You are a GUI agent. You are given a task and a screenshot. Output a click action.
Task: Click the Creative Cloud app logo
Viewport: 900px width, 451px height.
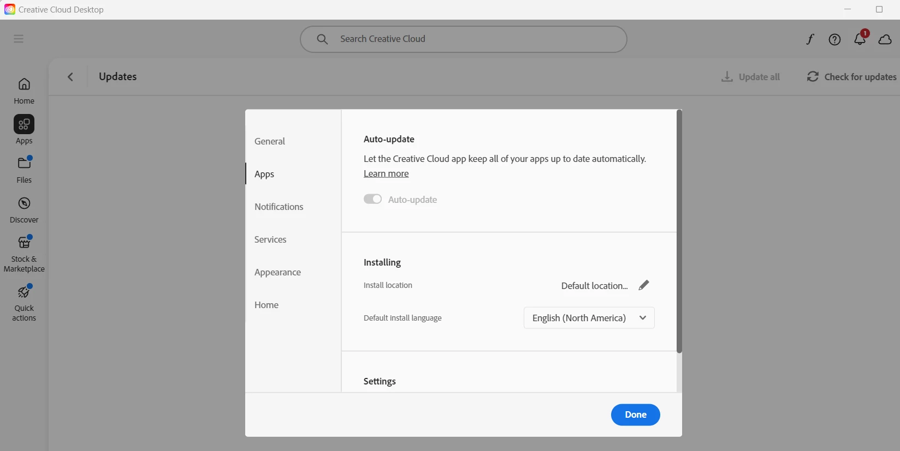click(x=10, y=9)
